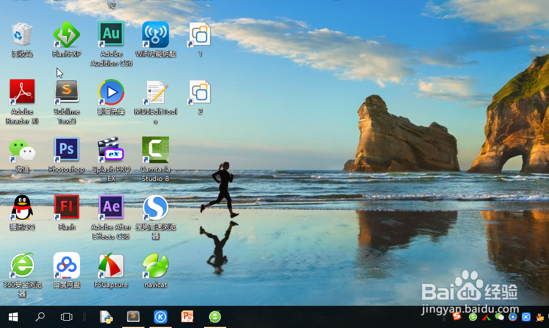Image resolution: width=549 pixels, height=328 pixels.
Task: Launch the FlashFXP desktop shortcut
Action: [x=67, y=38]
